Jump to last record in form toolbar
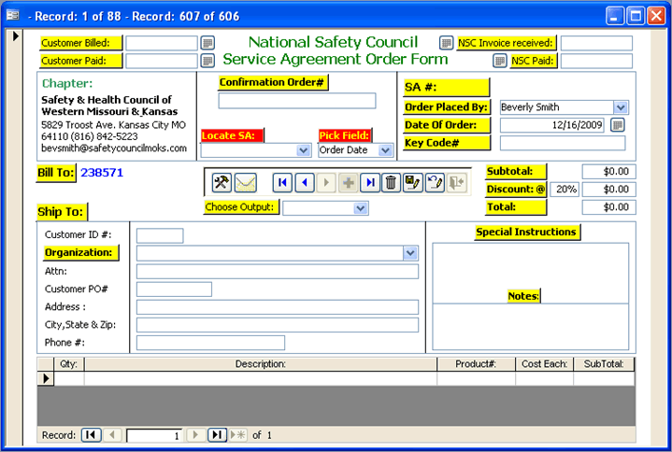This screenshot has width=672, height=452. point(370,183)
